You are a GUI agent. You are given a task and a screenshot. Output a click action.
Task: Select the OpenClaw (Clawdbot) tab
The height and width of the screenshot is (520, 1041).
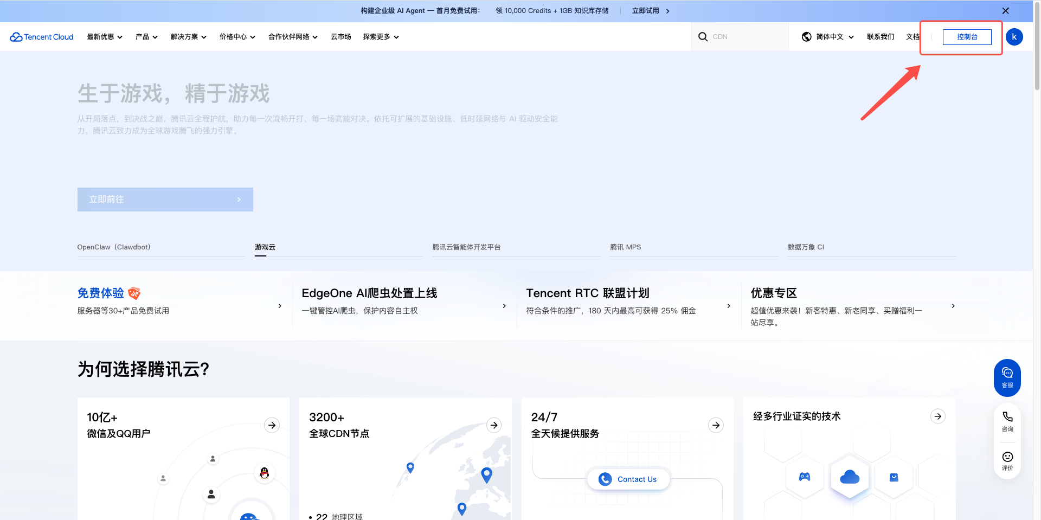[114, 247]
